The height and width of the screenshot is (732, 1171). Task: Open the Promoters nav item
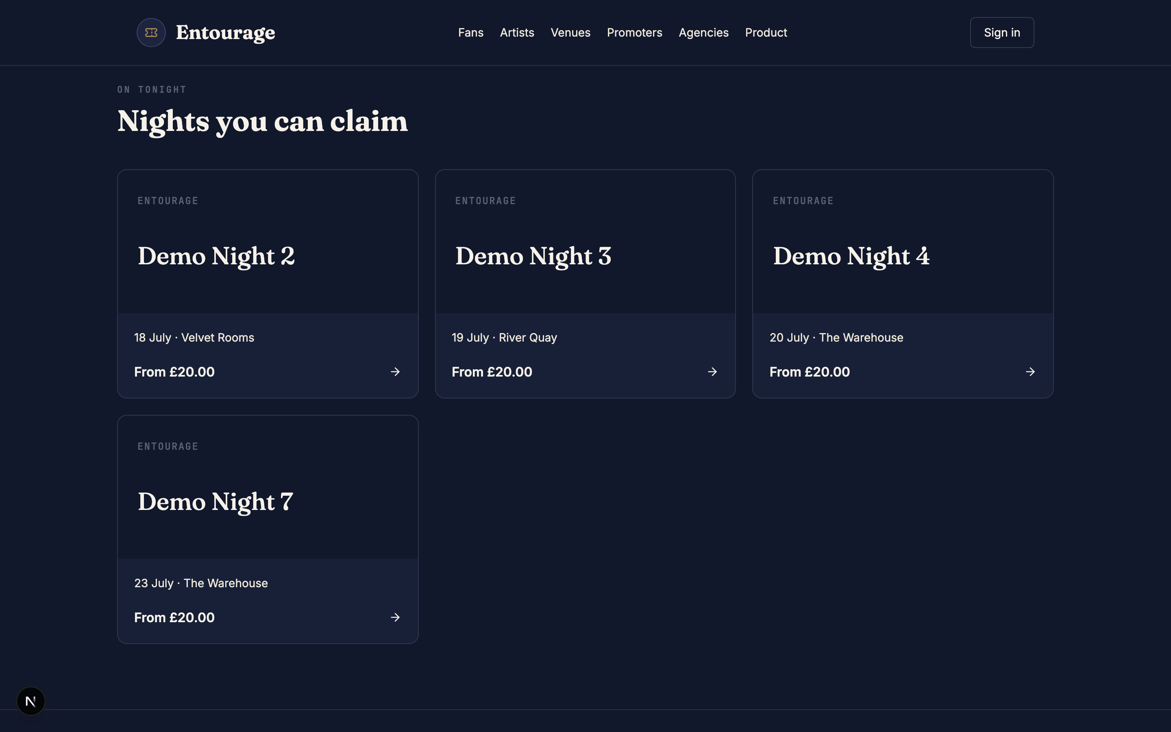[x=634, y=33]
